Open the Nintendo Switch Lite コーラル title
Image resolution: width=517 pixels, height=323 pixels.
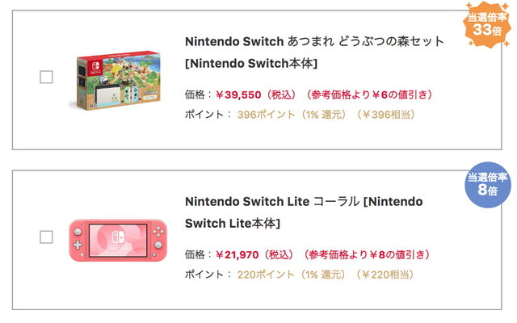tap(303, 201)
